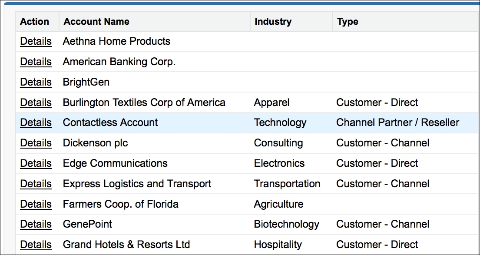Click Details for Grand Hotels & Resorts

coord(36,245)
